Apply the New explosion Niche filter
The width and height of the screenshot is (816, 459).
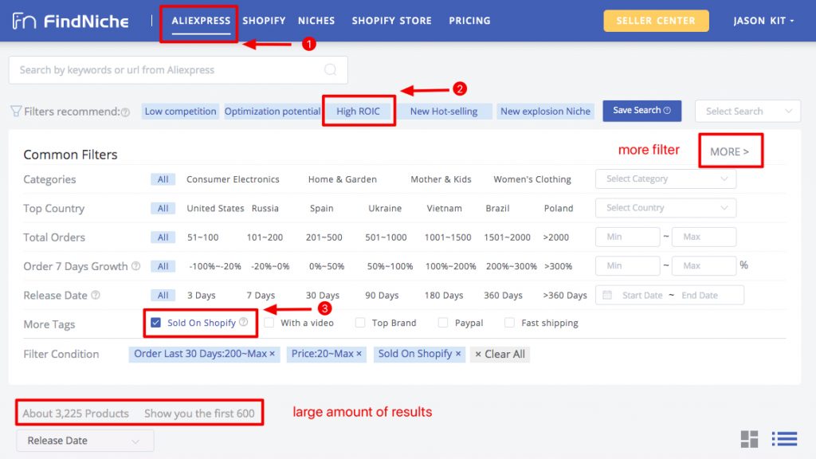pyautogui.click(x=545, y=112)
